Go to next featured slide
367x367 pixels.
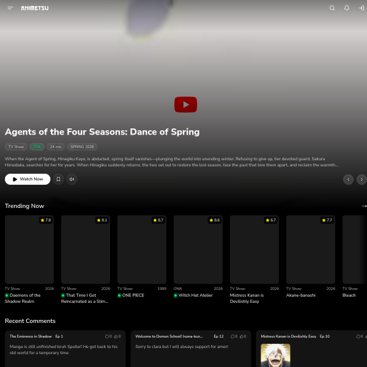click(361, 179)
